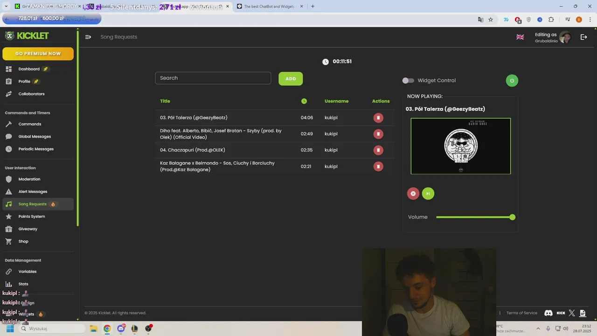Click the taskbar search box 'Wyszukaj'
This screenshot has height=336, width=597.
coord(51,329)
